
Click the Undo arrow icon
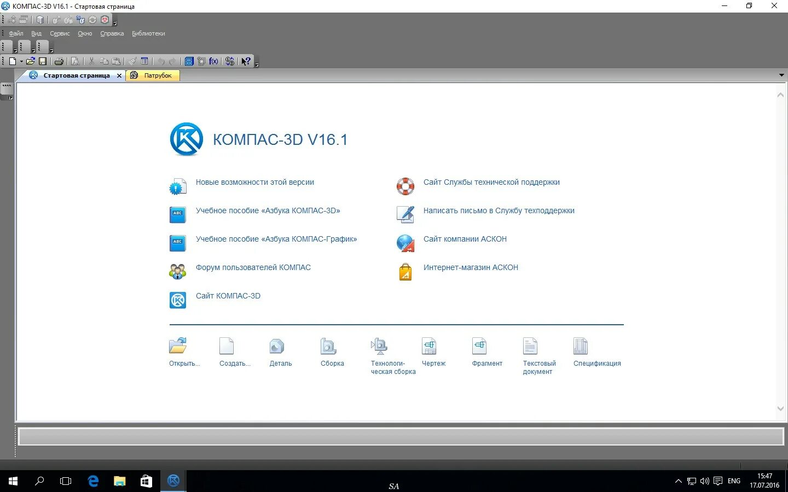pos(161,61)
